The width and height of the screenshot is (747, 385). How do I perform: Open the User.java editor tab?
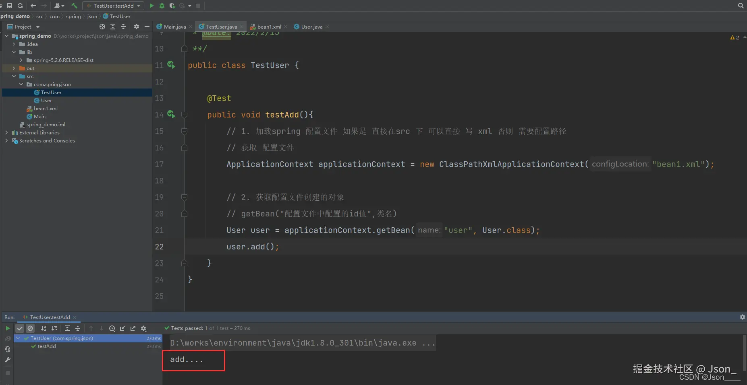[x=311, y=27]
